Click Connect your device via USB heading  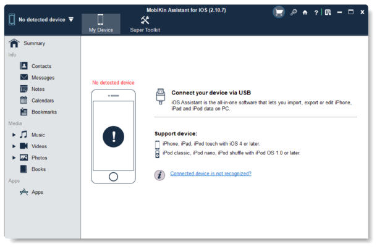point(211,93)
